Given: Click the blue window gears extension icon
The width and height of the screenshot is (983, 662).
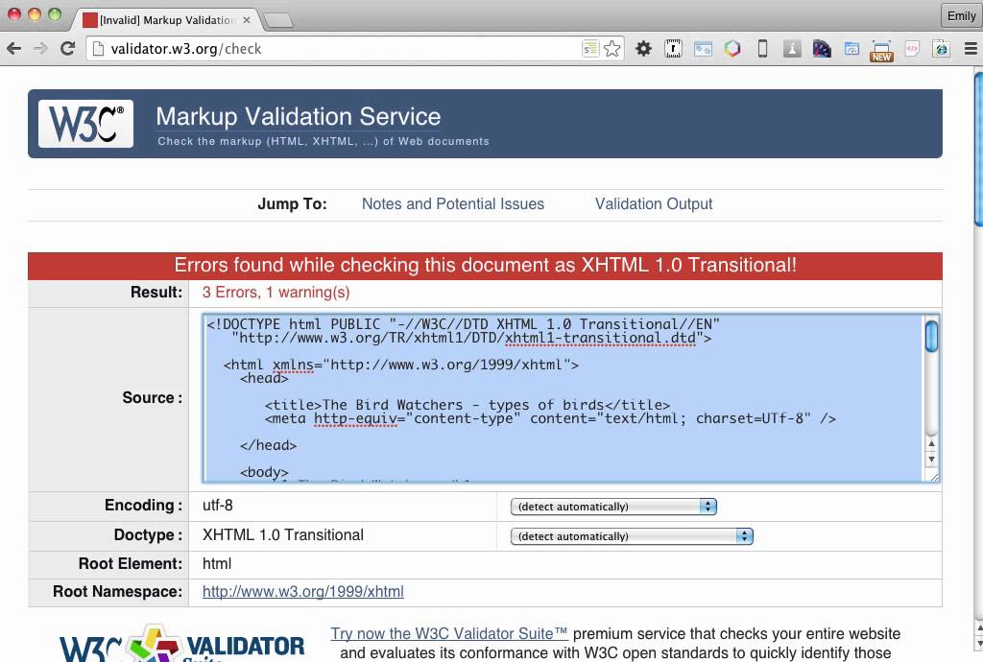Looking at the screenshot, I should tap(703, 48).
